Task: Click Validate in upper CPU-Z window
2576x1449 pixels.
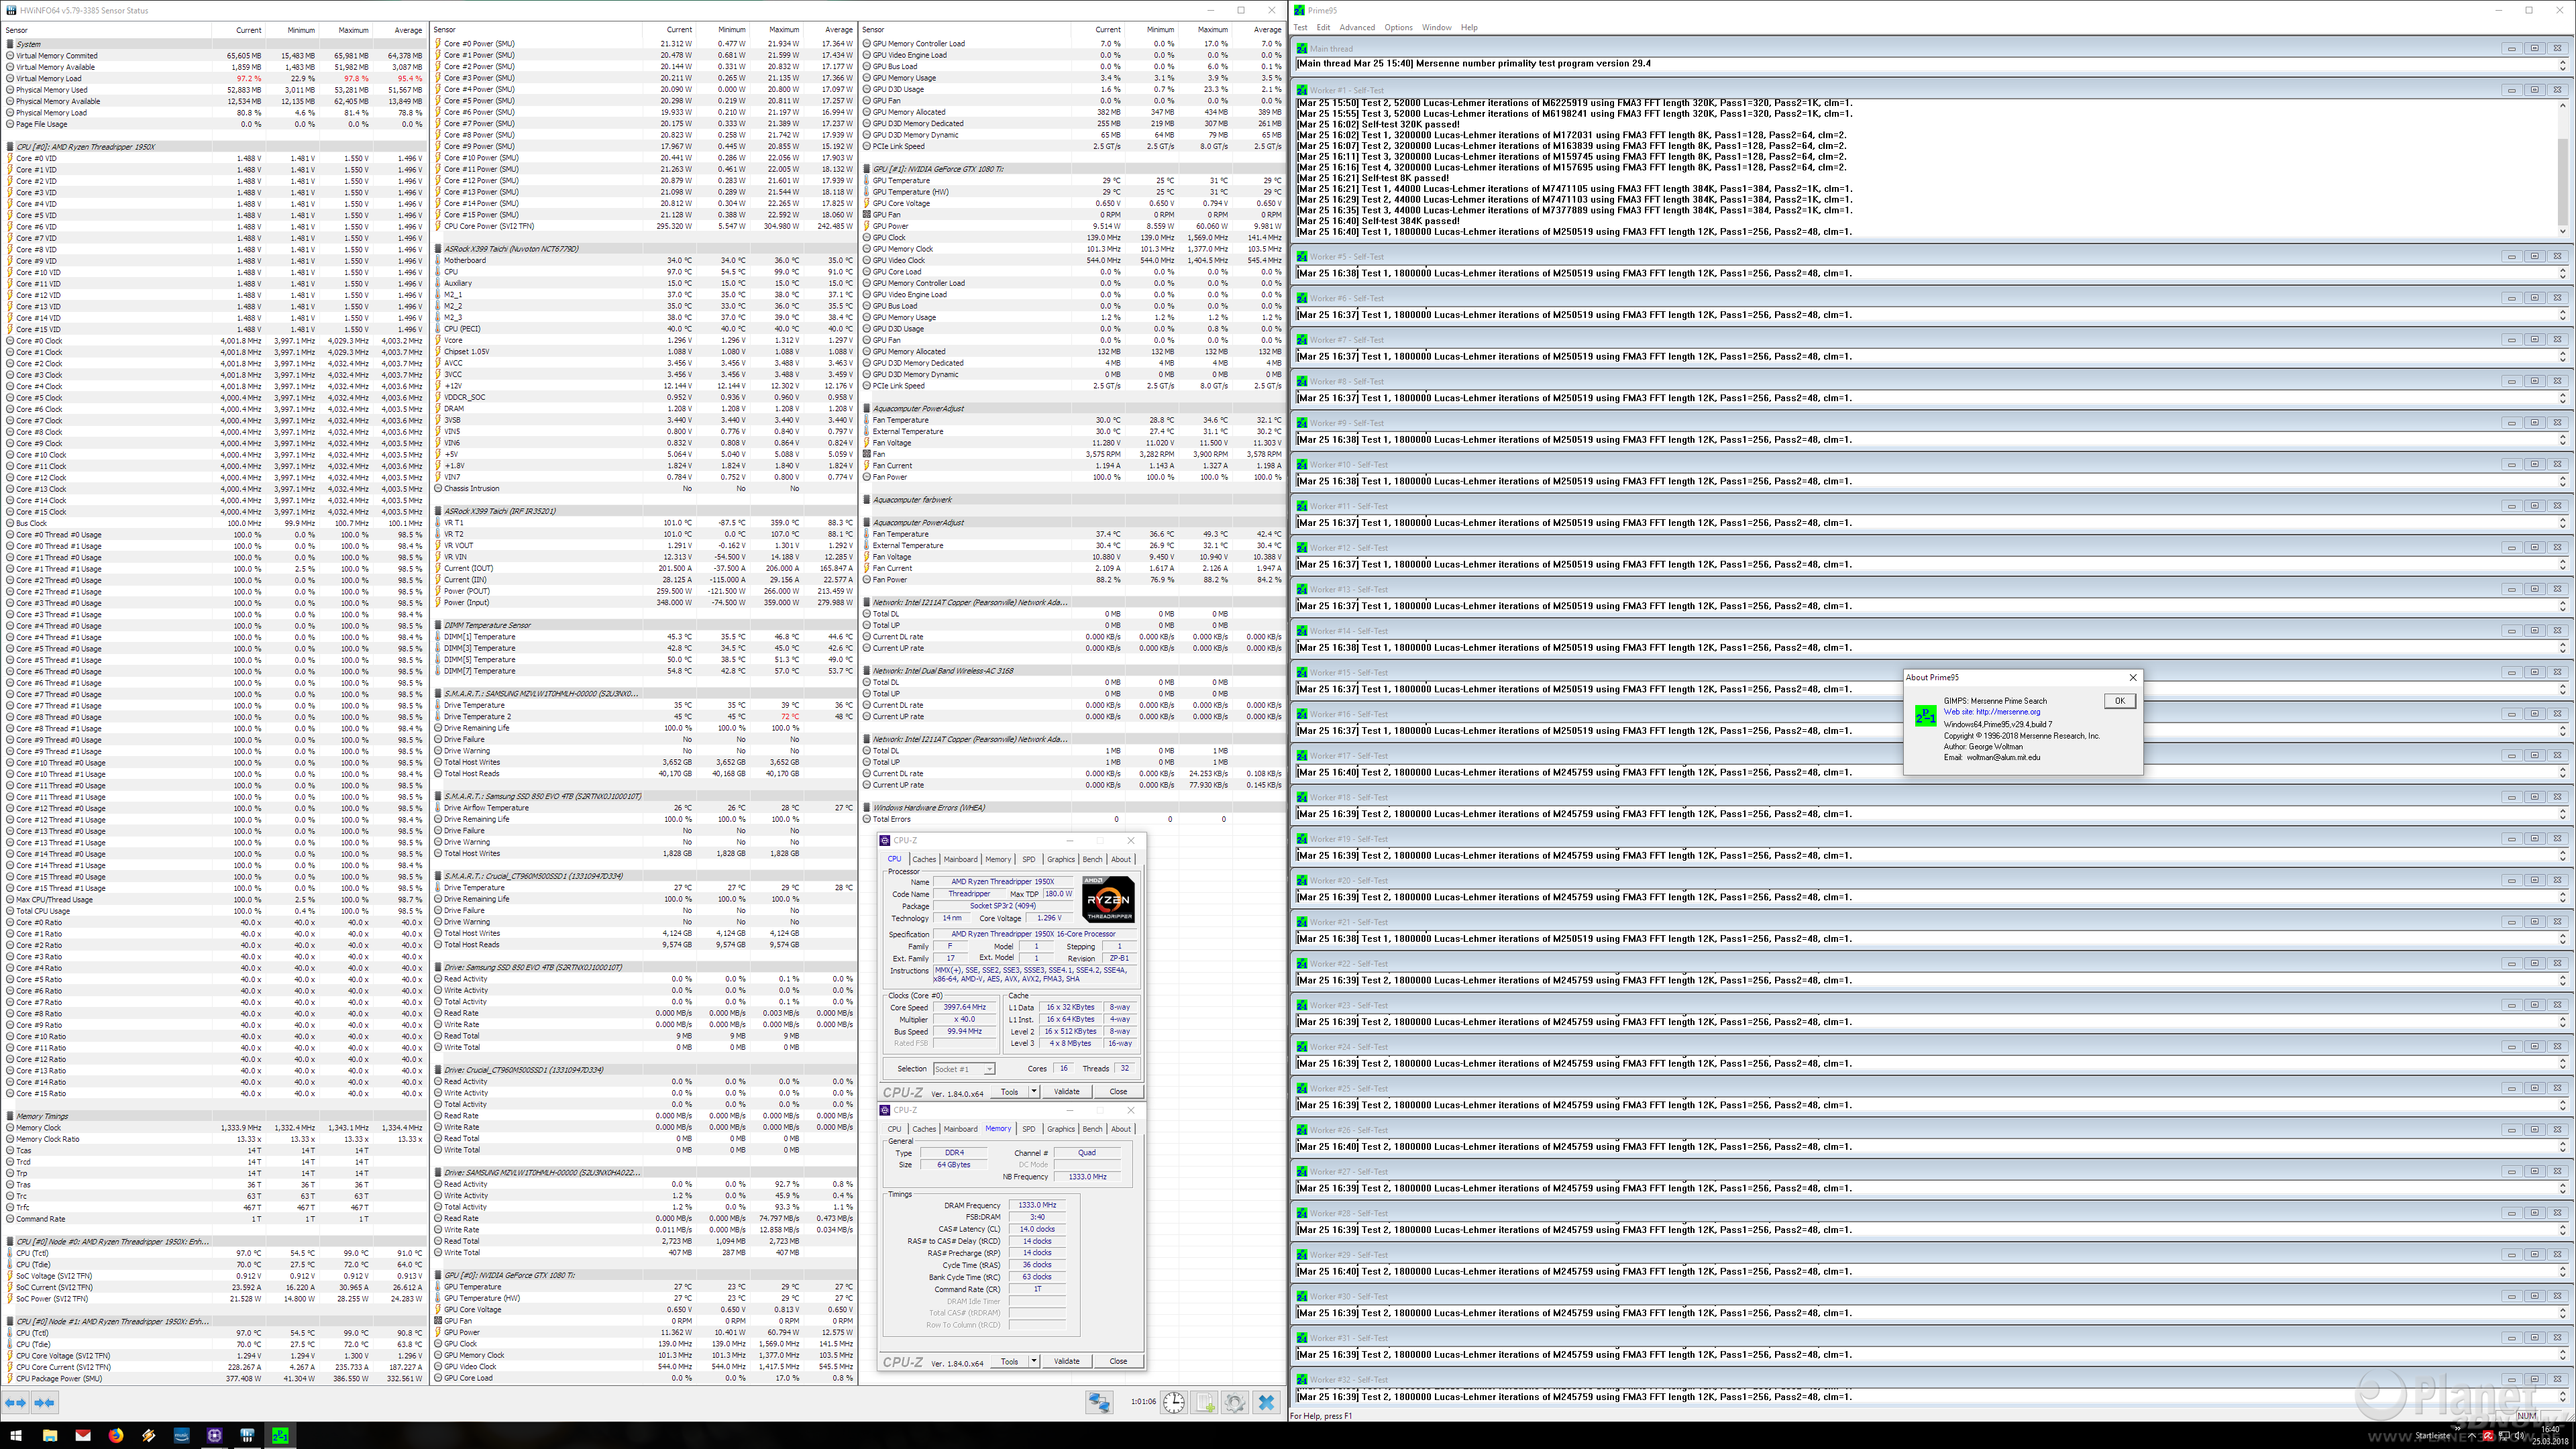Action: [1067, 1092]
